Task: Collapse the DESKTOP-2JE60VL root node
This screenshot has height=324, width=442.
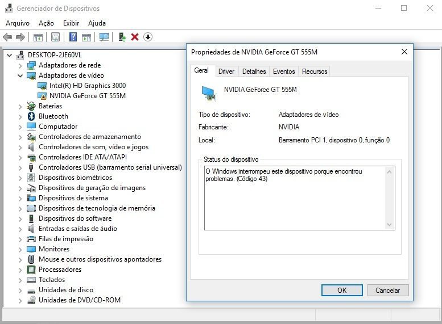Action: click(x=10, y=55)
